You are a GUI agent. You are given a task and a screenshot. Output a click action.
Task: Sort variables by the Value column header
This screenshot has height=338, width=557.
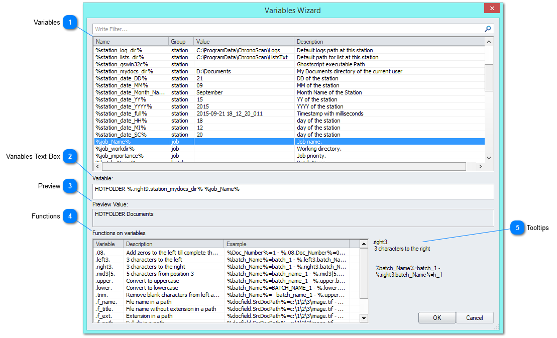click(x=226, y=41)
